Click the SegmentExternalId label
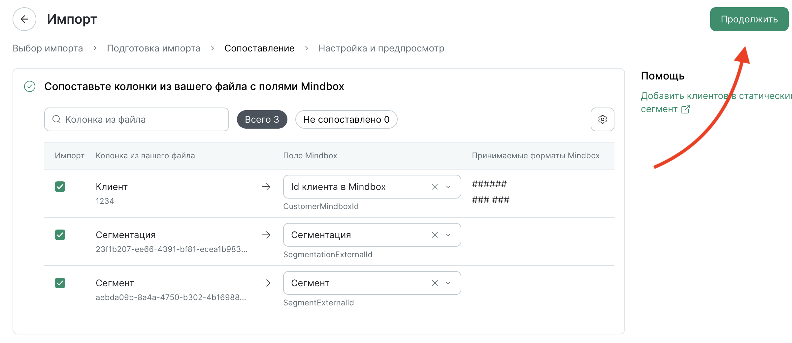Image resolution: width=792 pixels, height=343 pixels. (x=318, y=303)
